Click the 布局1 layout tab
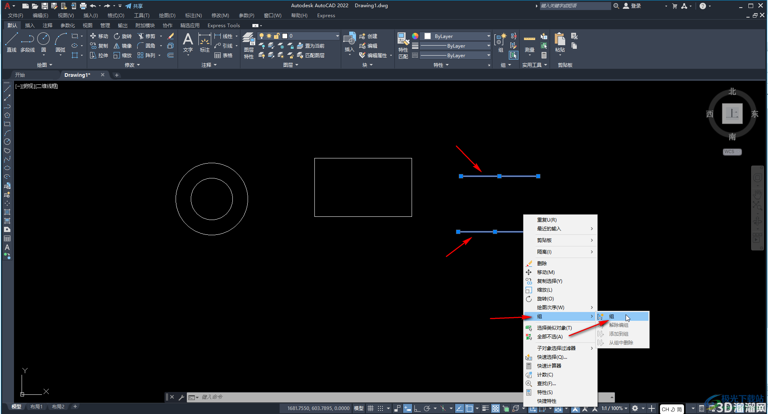Viewport: 768px width, 414px height. point(36,407)
